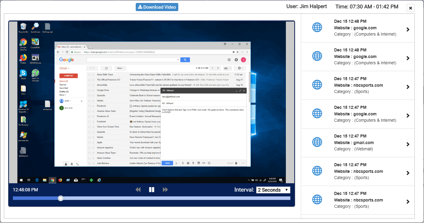Click Internet Explorer icon in recorded taskbar
This screenshot has width=424, height=223.
[99, 180]
